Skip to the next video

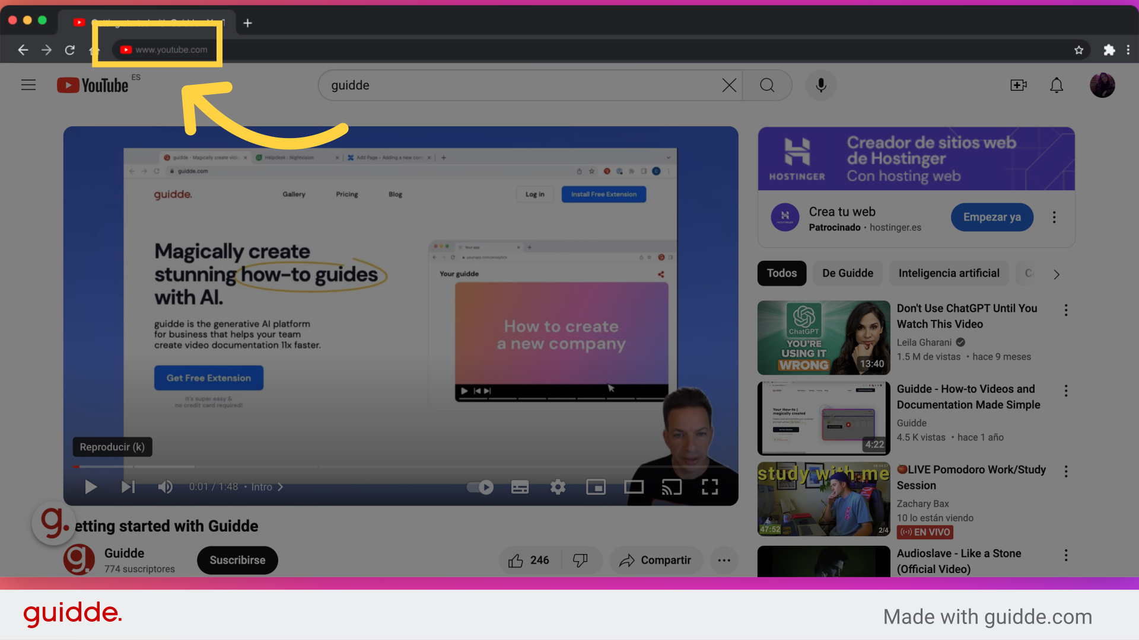128,487
